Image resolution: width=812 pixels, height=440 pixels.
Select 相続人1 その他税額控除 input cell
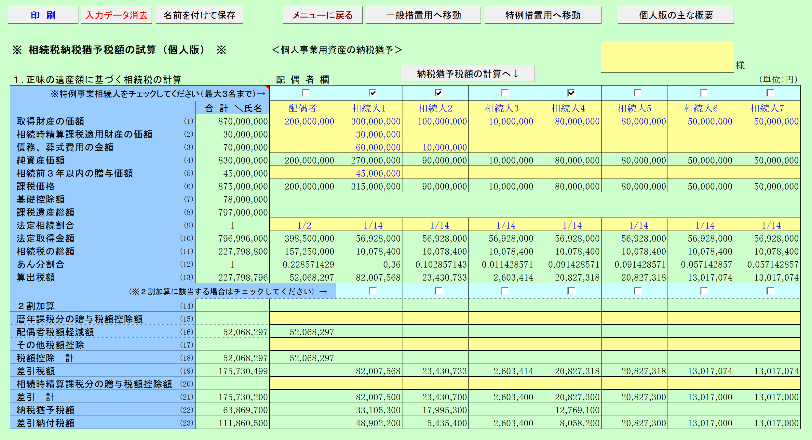pyautogui.click(x=369, y=344)
